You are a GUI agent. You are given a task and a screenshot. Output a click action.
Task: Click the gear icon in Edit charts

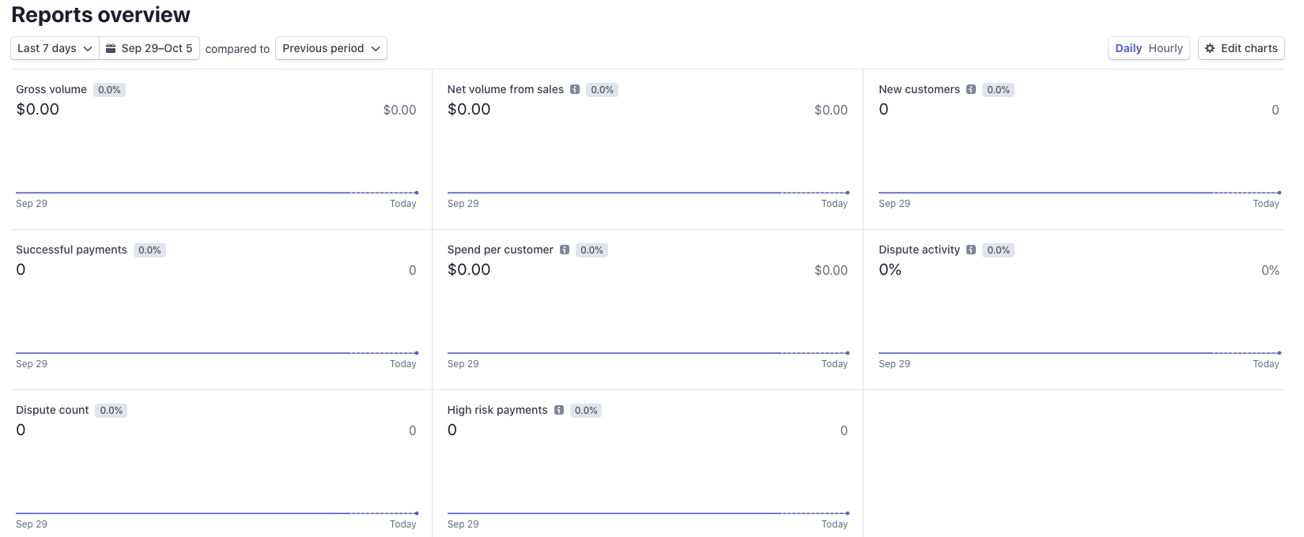click(1210, 48)
